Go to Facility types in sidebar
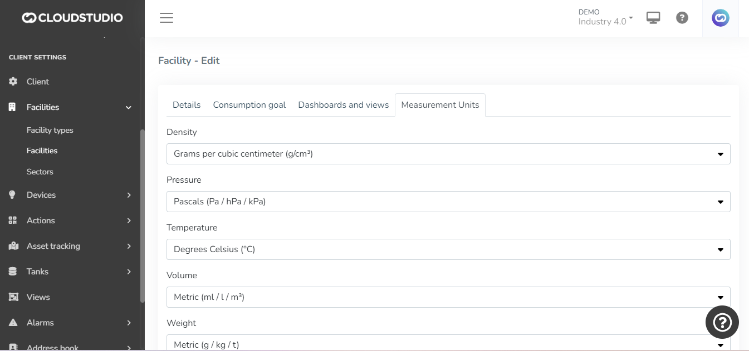This screenshot has height=351, width=749. (x=50, y=130)
